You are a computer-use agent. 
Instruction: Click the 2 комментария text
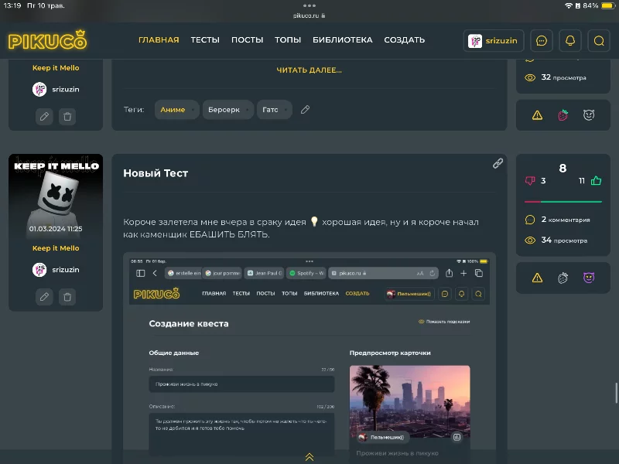coord(566,220)
